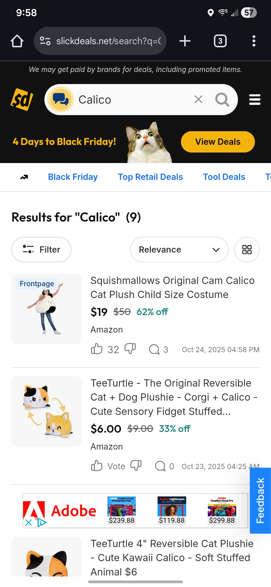This screenshot has height=587, width=271.
Task: Open the TeeTurtle Corgi + Calico deal
Action: click(173, 397)
